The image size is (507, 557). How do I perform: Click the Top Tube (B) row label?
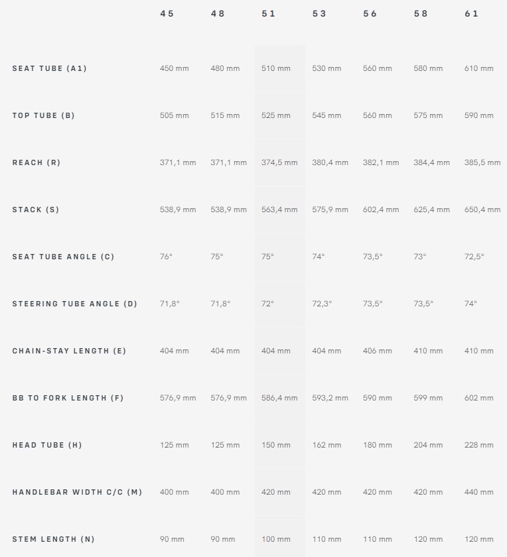coord(43,115)
